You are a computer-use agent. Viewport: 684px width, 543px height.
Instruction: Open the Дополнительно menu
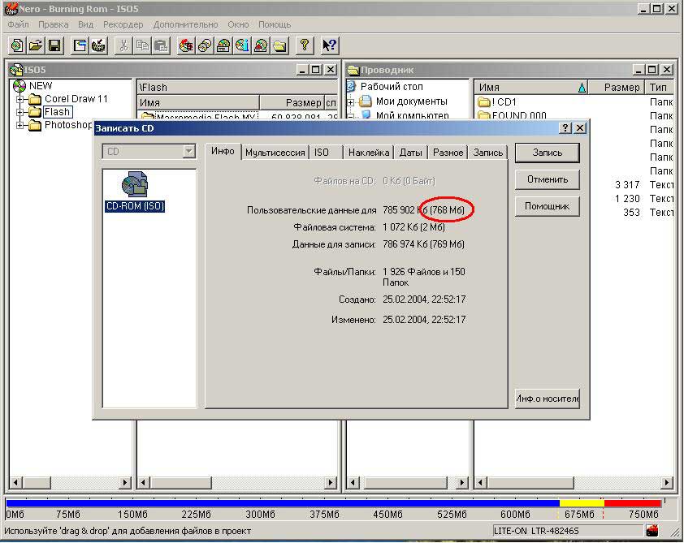(185, 24)
